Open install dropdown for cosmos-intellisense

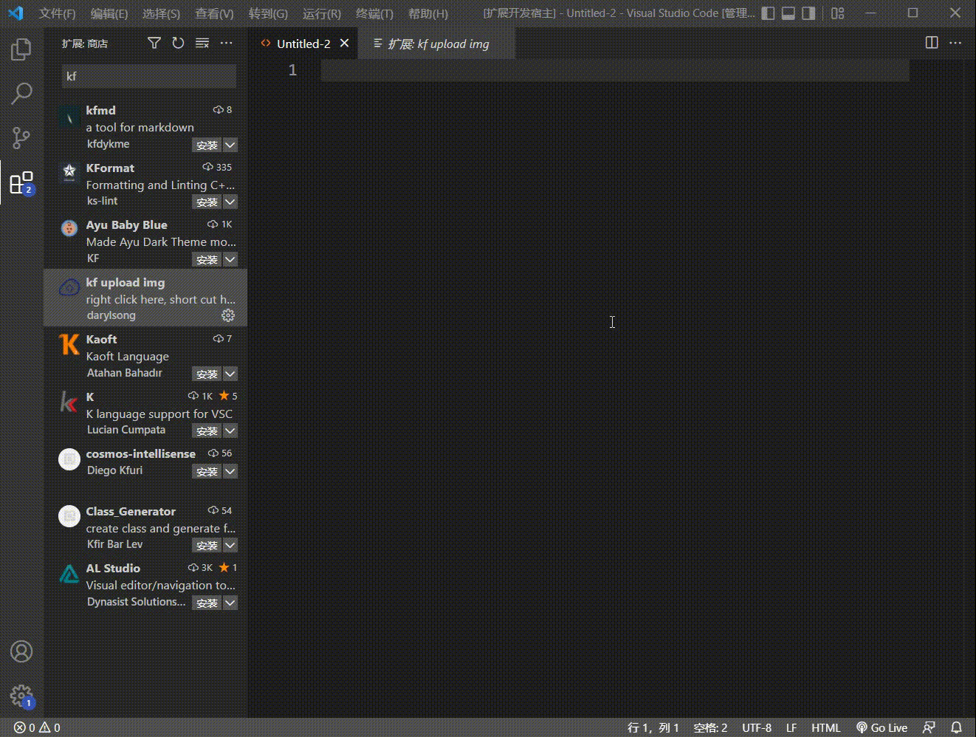pos(230,471)
